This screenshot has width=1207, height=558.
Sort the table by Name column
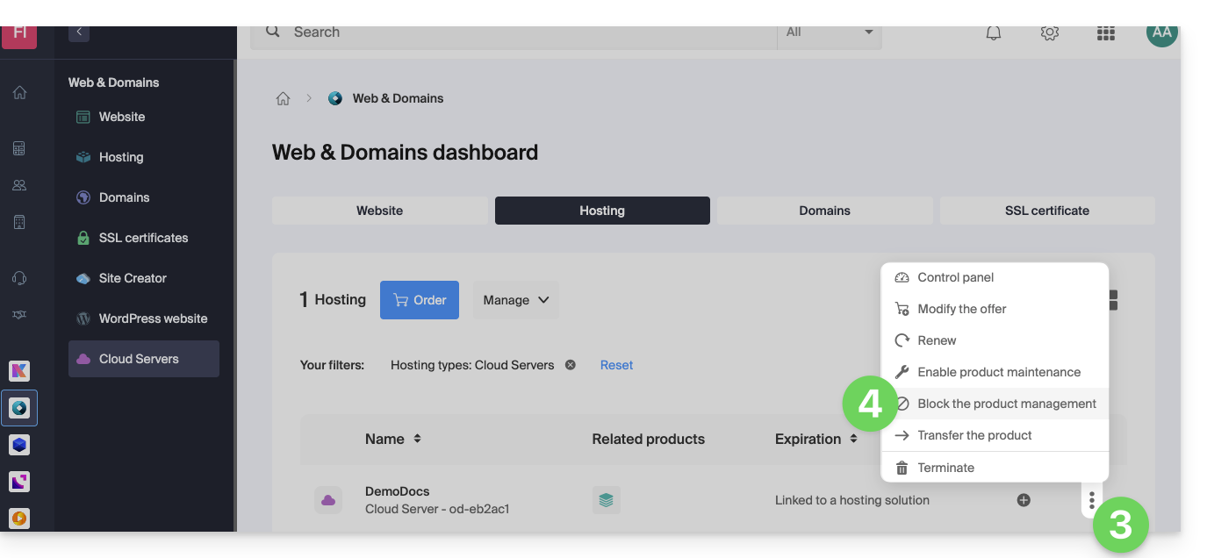coord(417,439)
